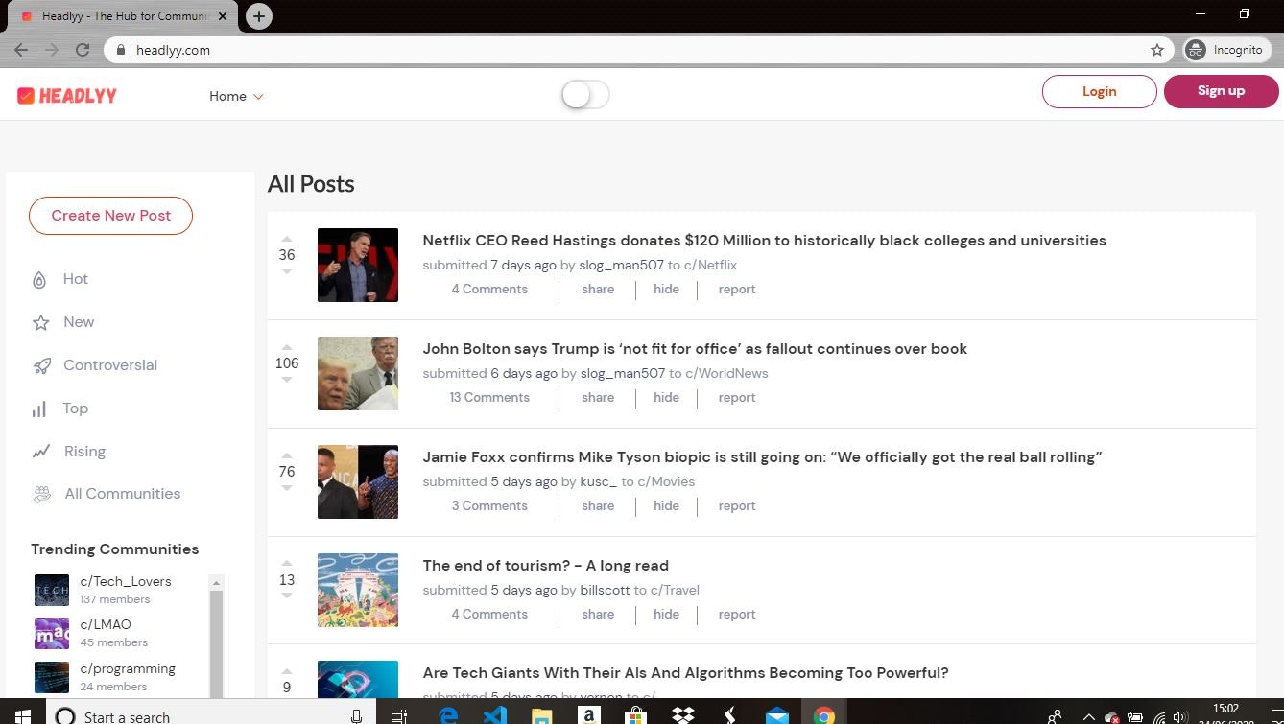Screen dimensions: 1284x724
Task: Select the Controversial rocket icon
Action: [41, 365]
